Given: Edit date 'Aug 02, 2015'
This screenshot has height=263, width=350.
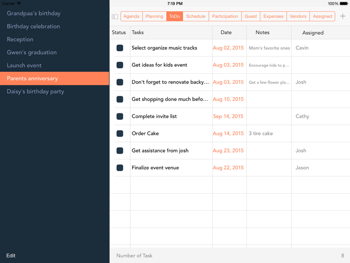Looking at the screenshot, I should pos(228,48).
